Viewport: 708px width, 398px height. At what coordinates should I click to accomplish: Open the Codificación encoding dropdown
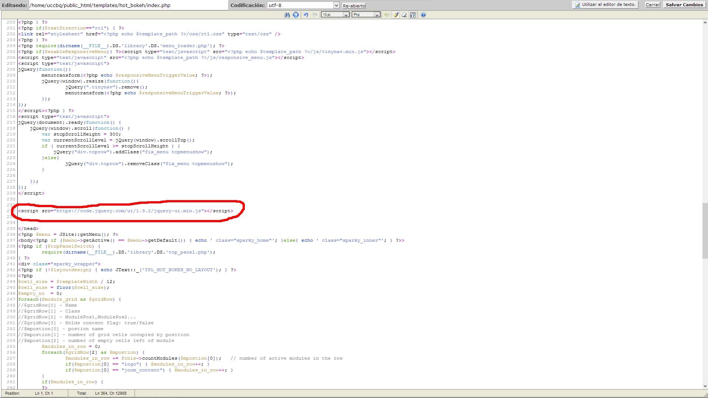(303, 5)
